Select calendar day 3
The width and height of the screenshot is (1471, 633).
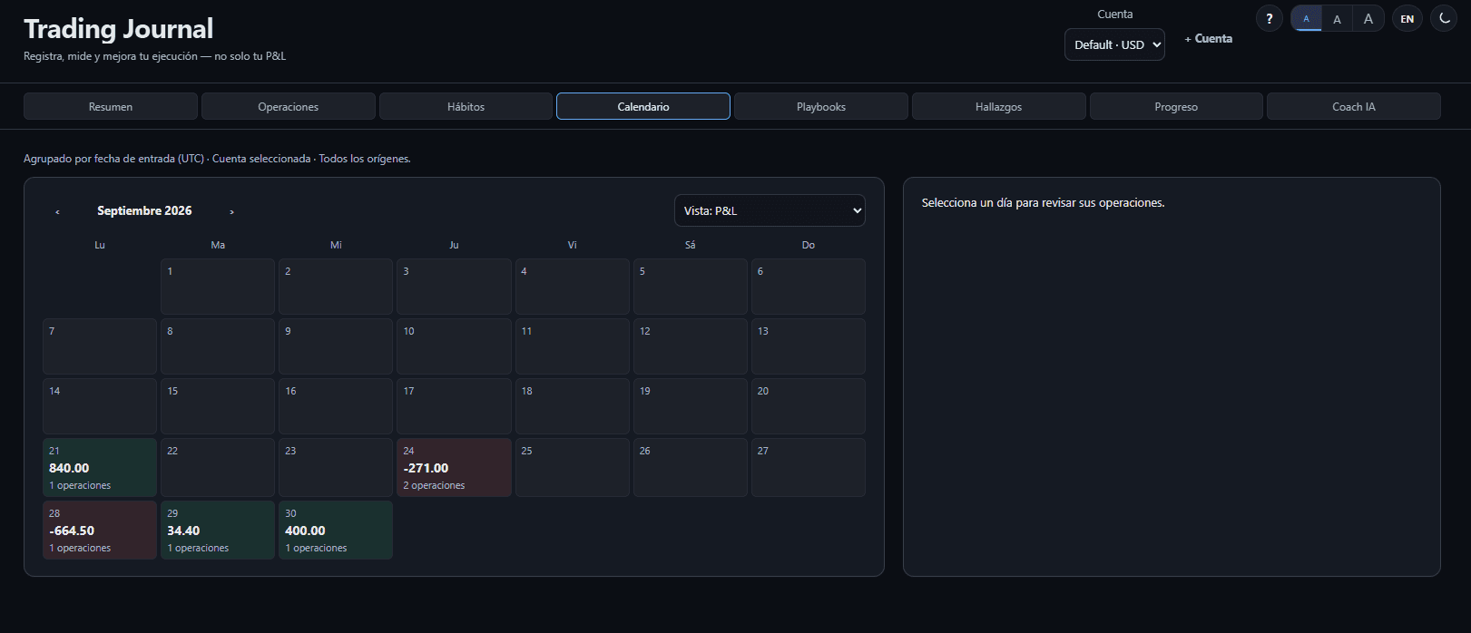454,287
